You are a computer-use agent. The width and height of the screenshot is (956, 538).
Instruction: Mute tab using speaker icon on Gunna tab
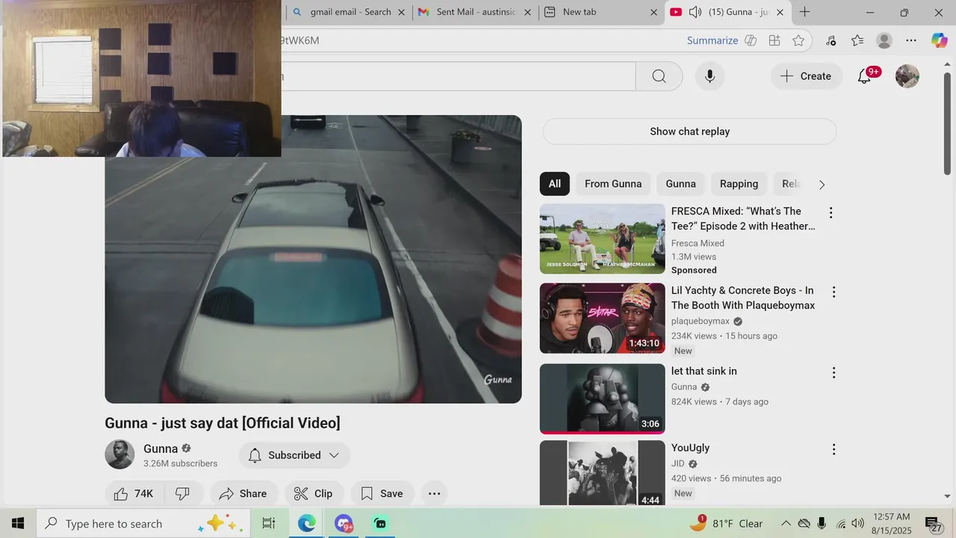tap(695, 12)
